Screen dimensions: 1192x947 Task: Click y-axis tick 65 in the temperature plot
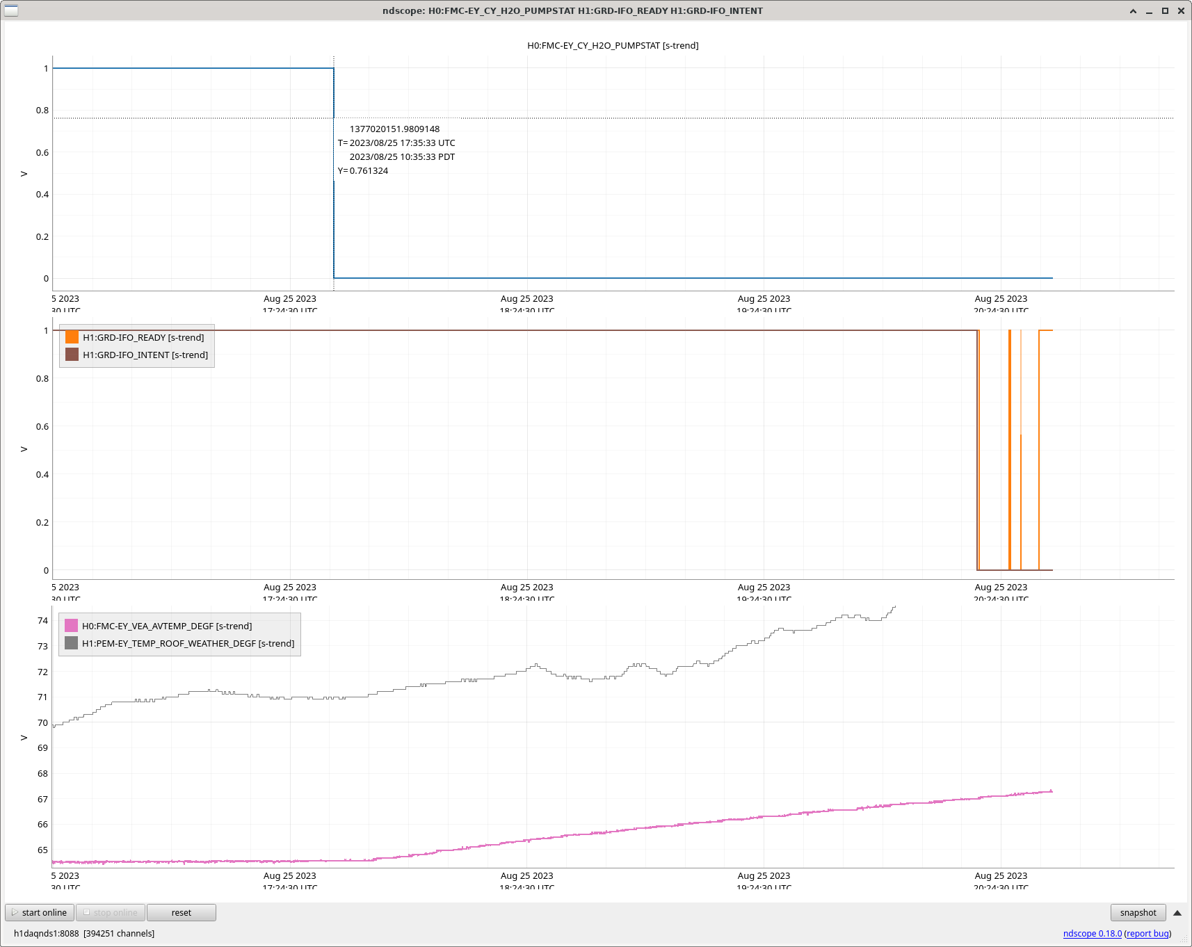pyautogui.click(x=42, y=850)
